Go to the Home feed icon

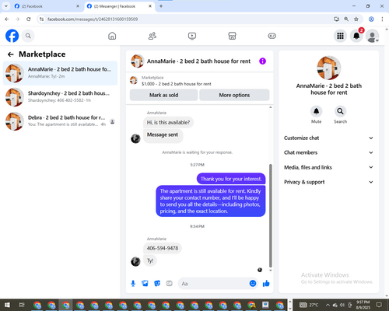(112, 36)
